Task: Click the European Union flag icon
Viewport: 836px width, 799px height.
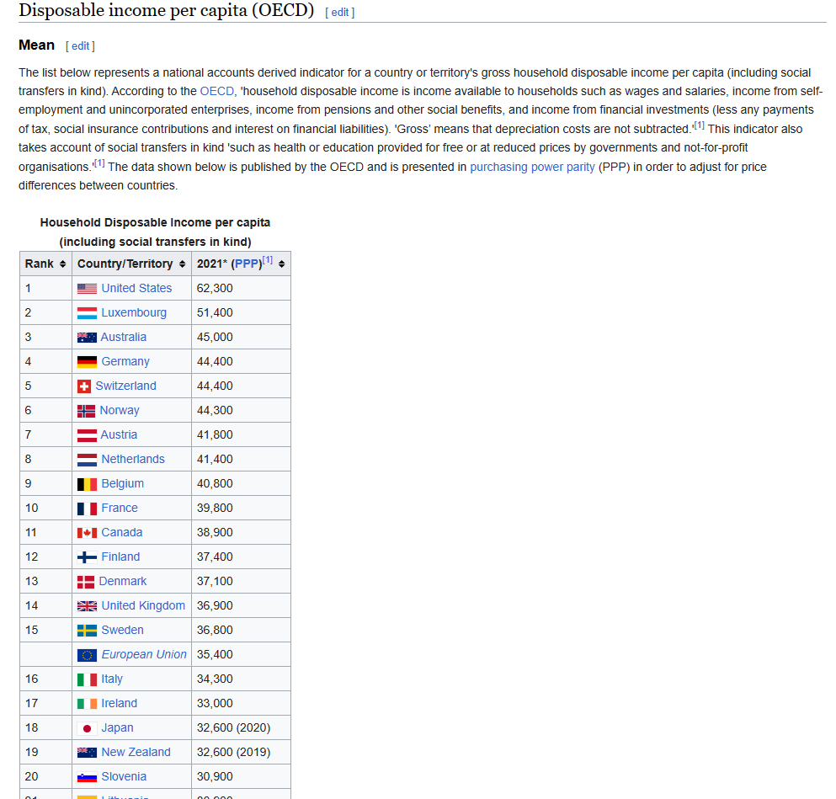Action: pos(87,655)
